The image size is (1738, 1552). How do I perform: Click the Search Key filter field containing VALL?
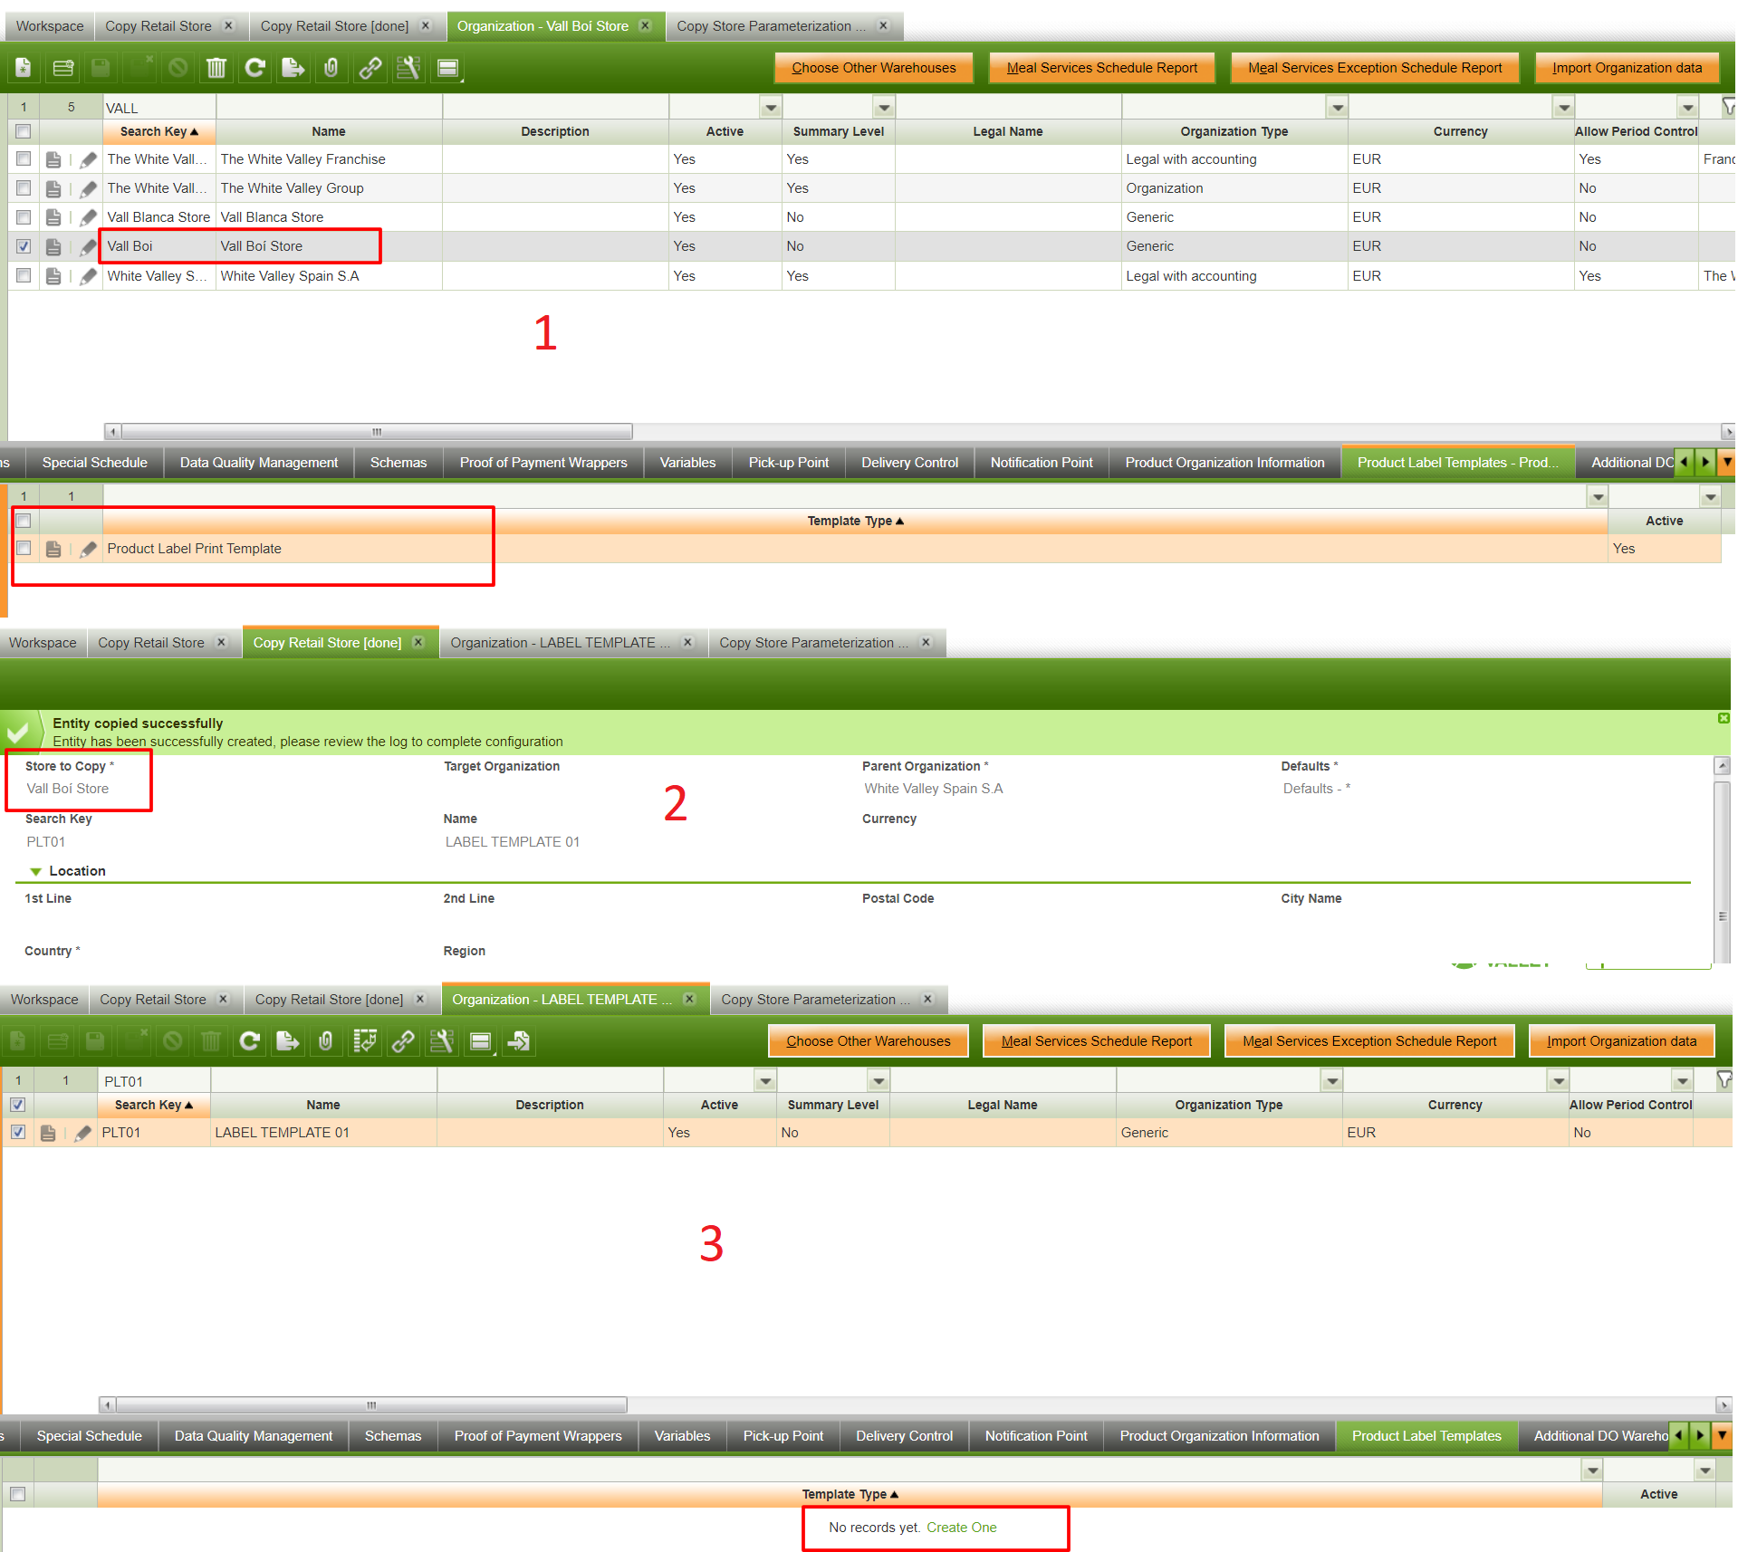[x=158, y=108]
